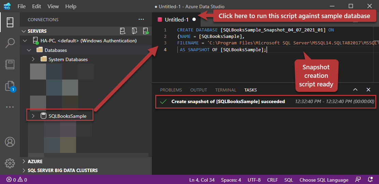This screenshot has width=379, height=184.
Task: Click the Databases folder icon
Action: 39,50
